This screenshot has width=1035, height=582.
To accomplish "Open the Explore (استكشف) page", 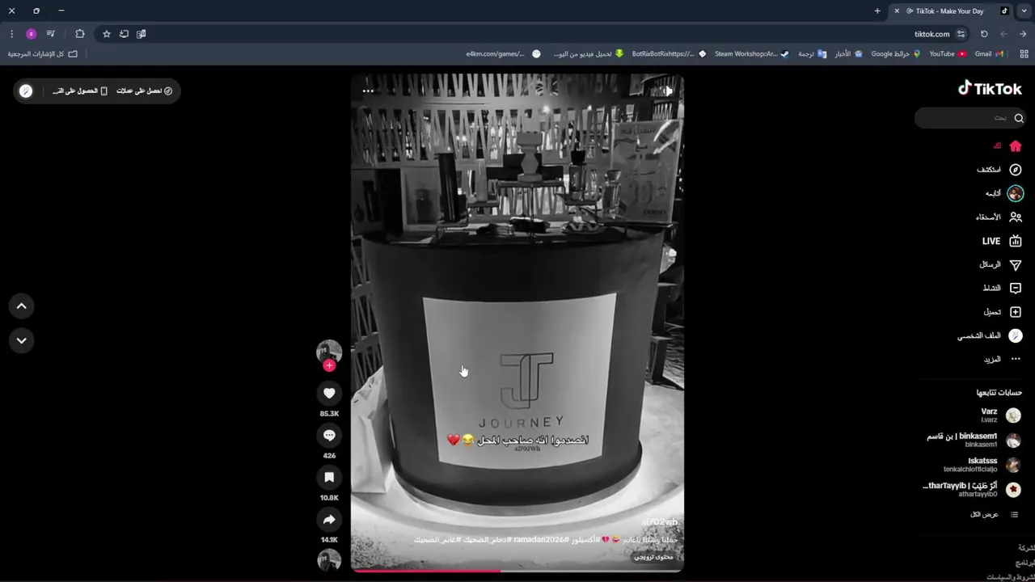I will point(999,170).
